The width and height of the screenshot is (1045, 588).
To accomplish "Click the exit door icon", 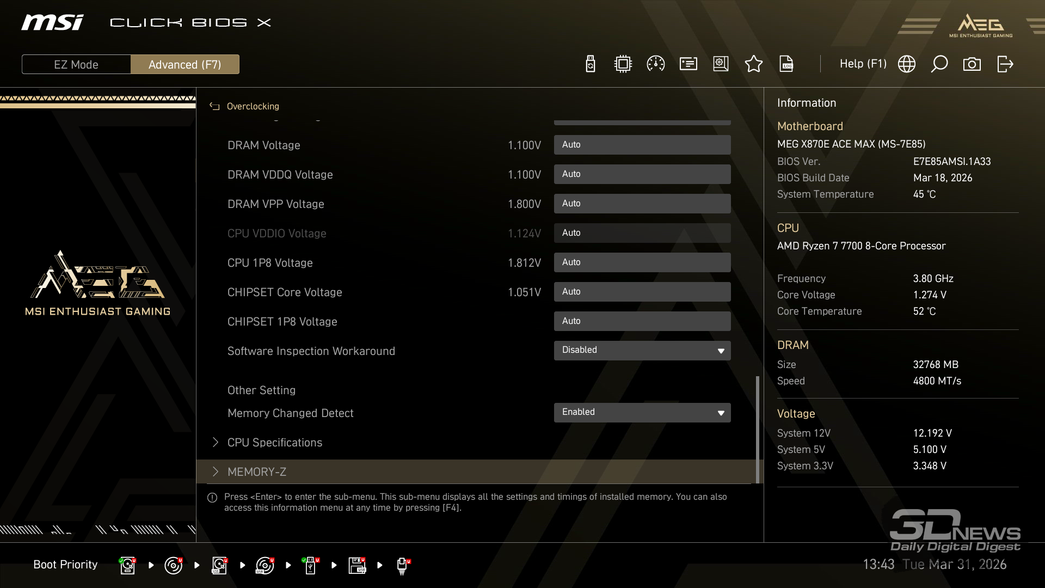I will [x=1005, y=64].
